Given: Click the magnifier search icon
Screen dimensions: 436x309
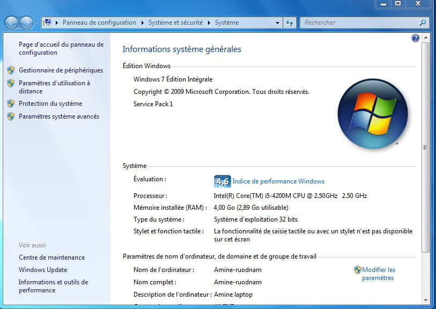Looking at the screenshot, I should (423, 23).
